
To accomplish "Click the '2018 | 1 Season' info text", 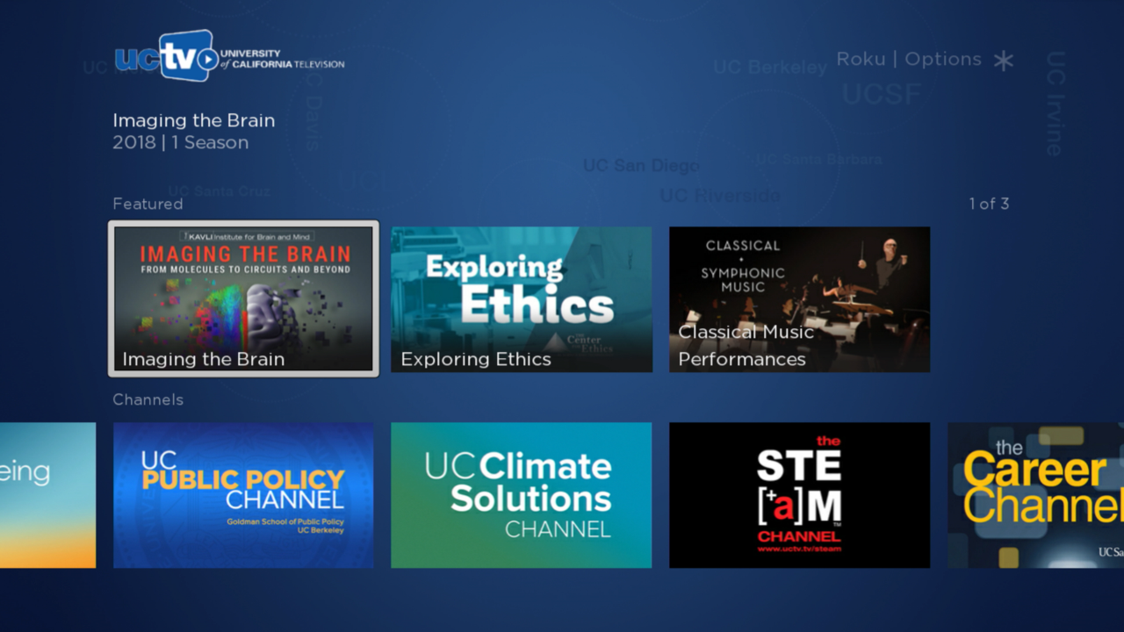I will 181,142.
